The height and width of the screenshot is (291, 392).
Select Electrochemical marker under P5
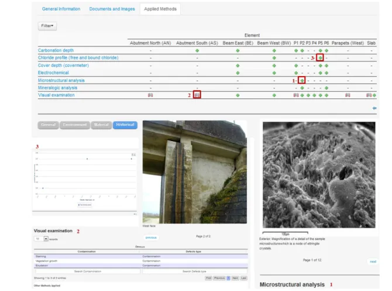321,73
